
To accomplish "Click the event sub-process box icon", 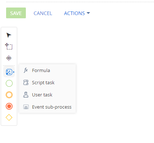I will coord(26,107).
